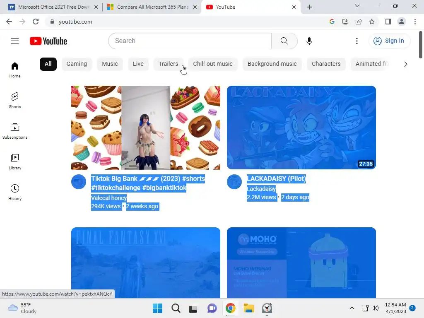Click the Google icon in address bar
Image resolution: width=424 pixels, height=318 pixels.
click(332, 22)
